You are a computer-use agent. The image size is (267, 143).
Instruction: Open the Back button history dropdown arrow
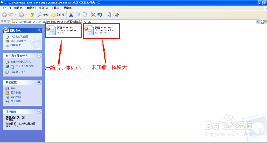pyautogui.click(x=16, y=15)
